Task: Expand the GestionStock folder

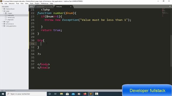Action: [2, 9]
